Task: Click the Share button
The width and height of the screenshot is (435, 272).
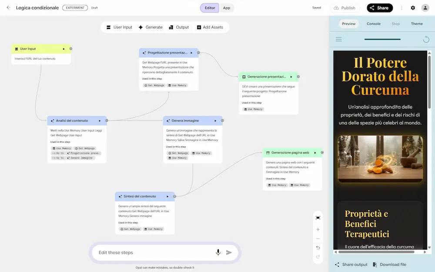Action: pos(379,8)
